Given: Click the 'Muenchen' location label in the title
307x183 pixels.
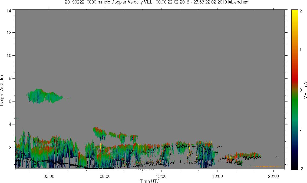Looking at the screenshot, I should coord(238,2).
